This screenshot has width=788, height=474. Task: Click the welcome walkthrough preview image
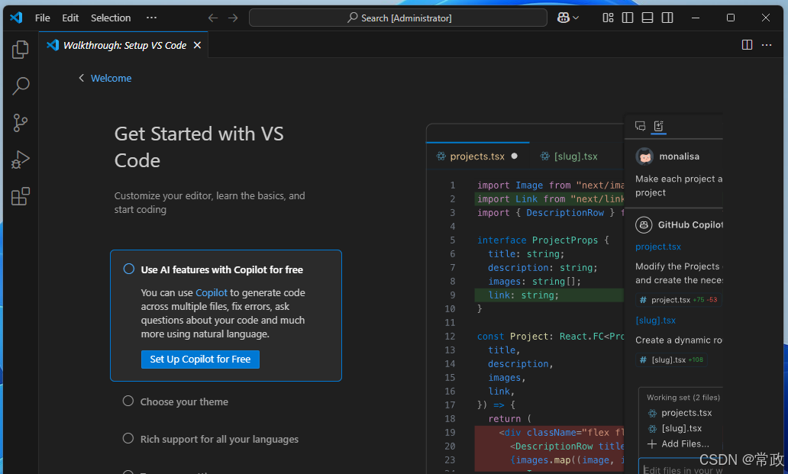(x=574, y=294)
